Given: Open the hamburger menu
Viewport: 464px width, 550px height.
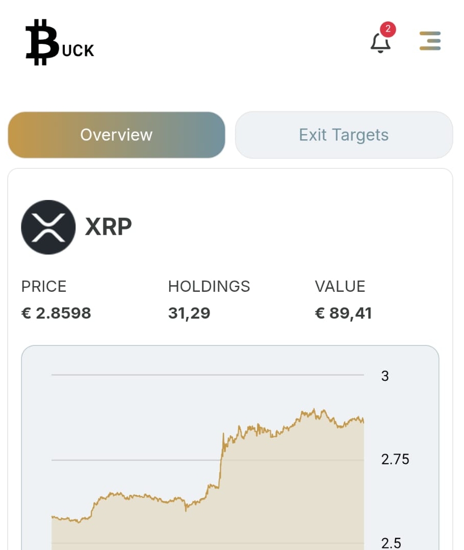Looking at the screenshot, I should tap(430, 41).
